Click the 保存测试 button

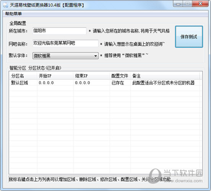(189, 37)
